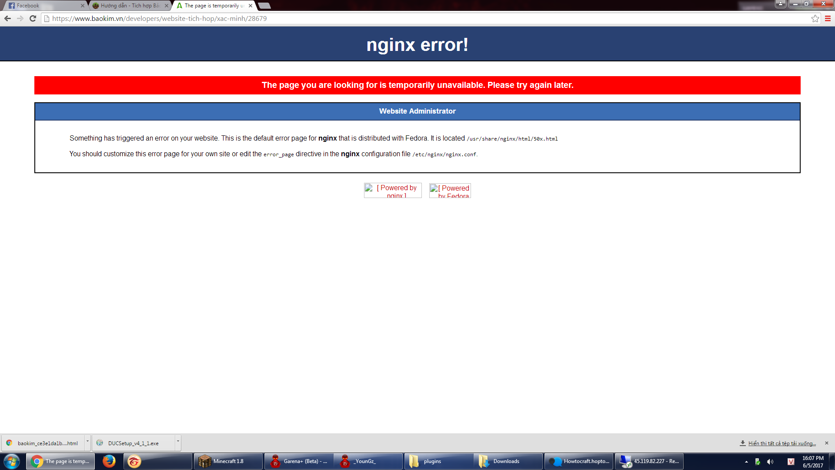The height and width of the screenshot is (470, 835).
Task: Show hidden system tray icons
Action: tap(746, 461)
